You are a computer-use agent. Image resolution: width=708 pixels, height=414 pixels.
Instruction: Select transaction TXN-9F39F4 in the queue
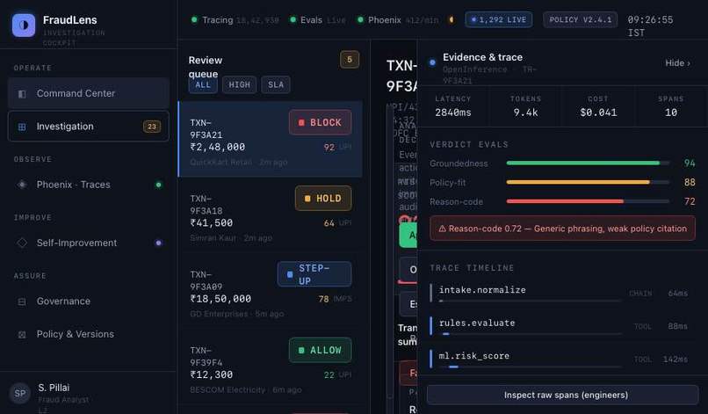coord(270,367)
